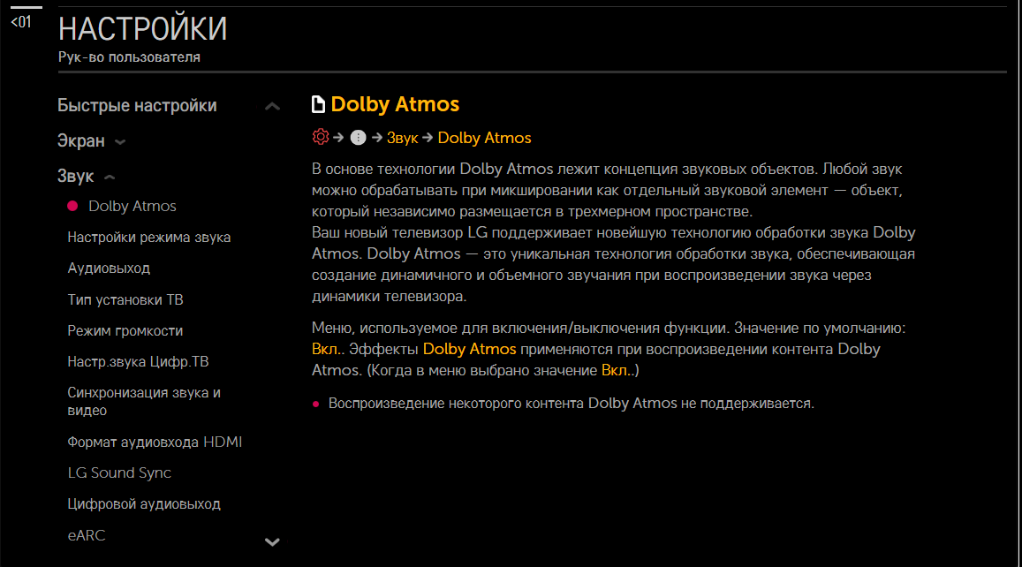Select Dolby Atmos in the sidebar
This screenshot has height=567, width=1022.
coord(132,206)
